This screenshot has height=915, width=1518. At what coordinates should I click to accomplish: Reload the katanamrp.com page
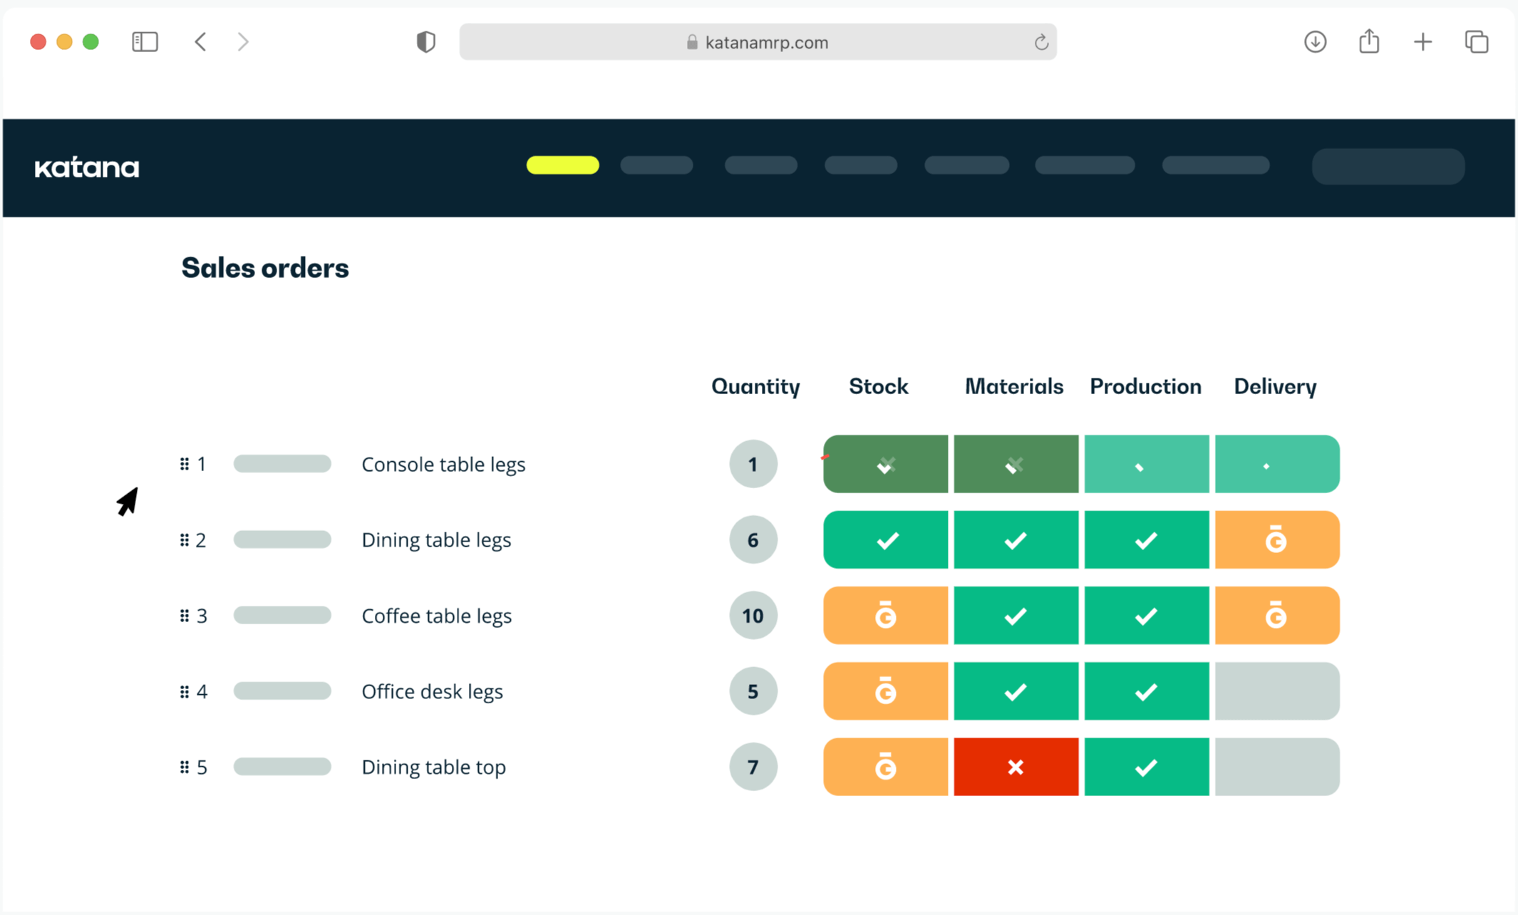[x=1041, y=43]
